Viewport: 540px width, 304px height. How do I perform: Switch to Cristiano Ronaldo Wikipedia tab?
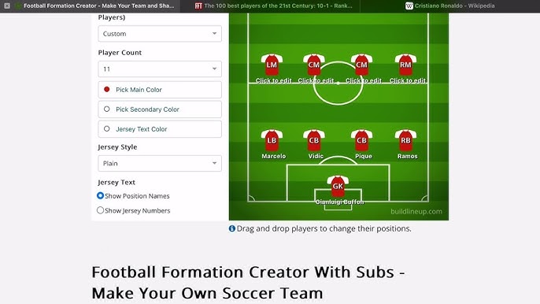[449, 6]
